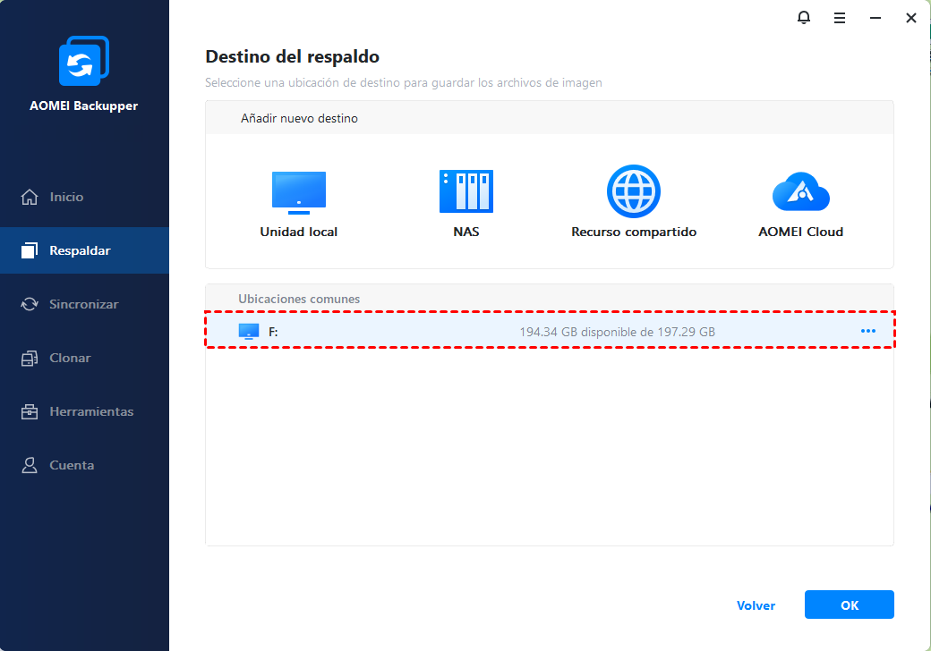
Task: Open the hamburger menu icon
Action: click(839, 19)
